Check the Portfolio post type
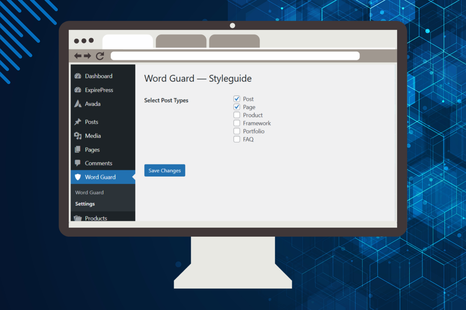Viewport: 466px width, 310px height. pyautogui.click(x=237, y=131)
